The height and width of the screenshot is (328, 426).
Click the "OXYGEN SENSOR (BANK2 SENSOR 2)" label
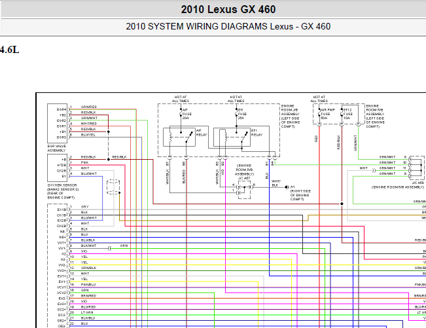pyautogui.click(x=63, y=187)
